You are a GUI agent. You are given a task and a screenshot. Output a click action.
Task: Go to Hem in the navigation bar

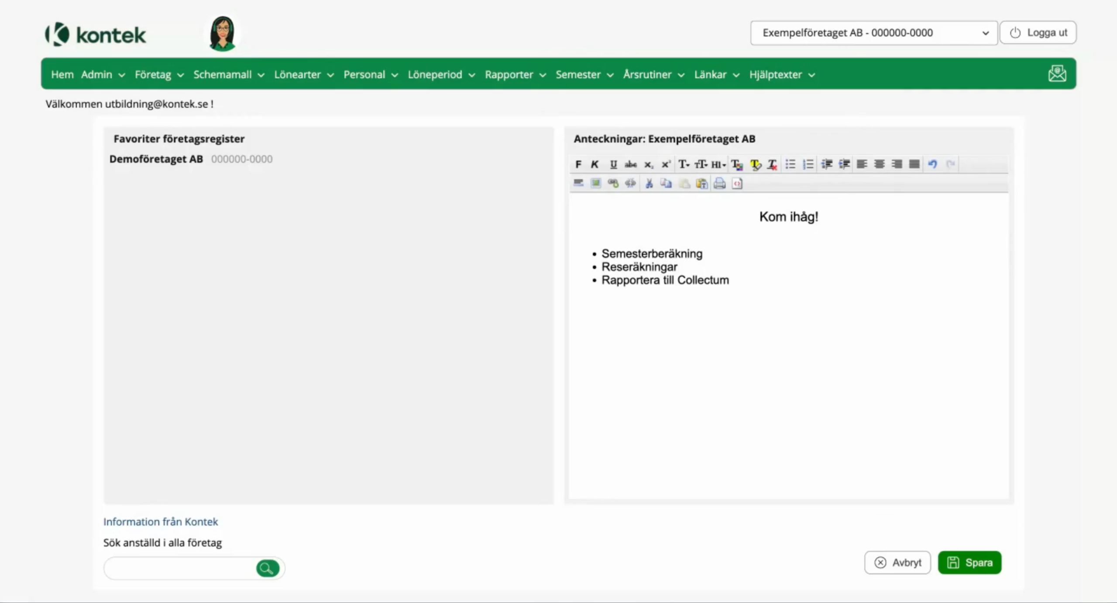[62, 75]
